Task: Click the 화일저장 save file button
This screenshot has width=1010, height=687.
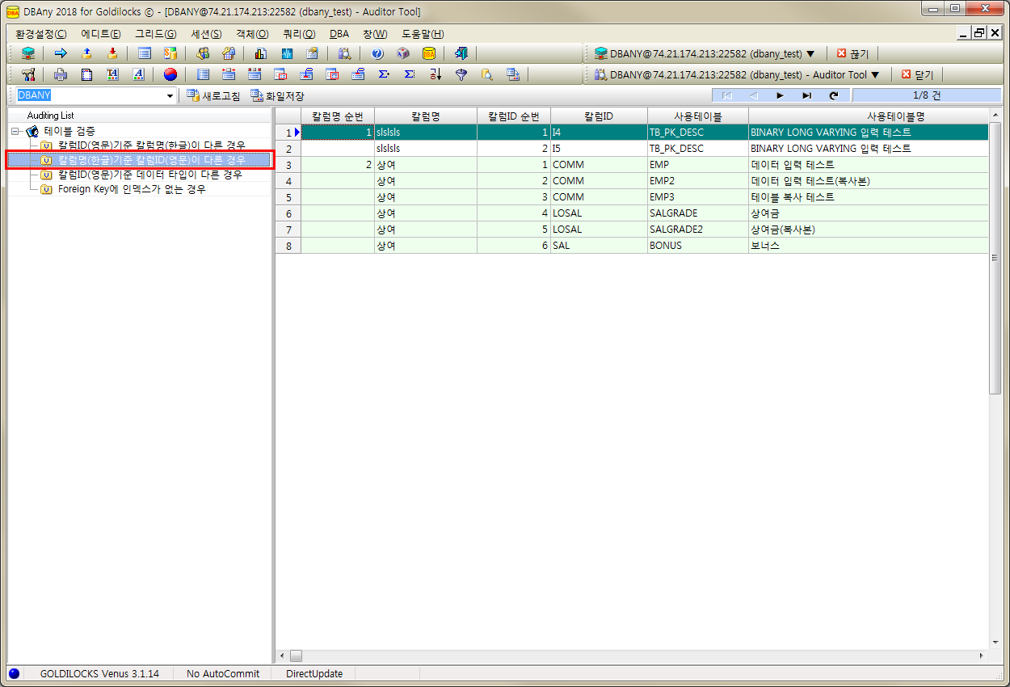Action: 277,96
